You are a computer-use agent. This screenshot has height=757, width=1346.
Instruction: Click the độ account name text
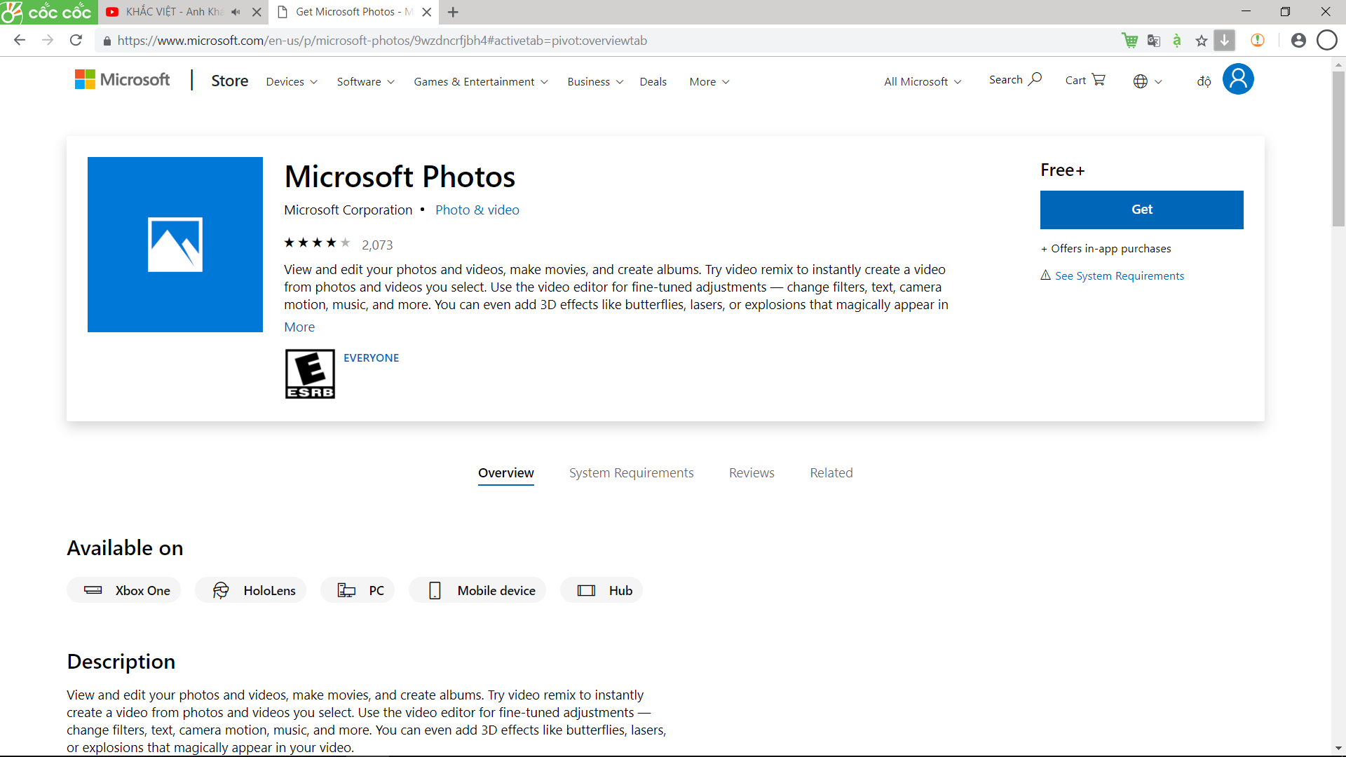[x=1204, y=81]
